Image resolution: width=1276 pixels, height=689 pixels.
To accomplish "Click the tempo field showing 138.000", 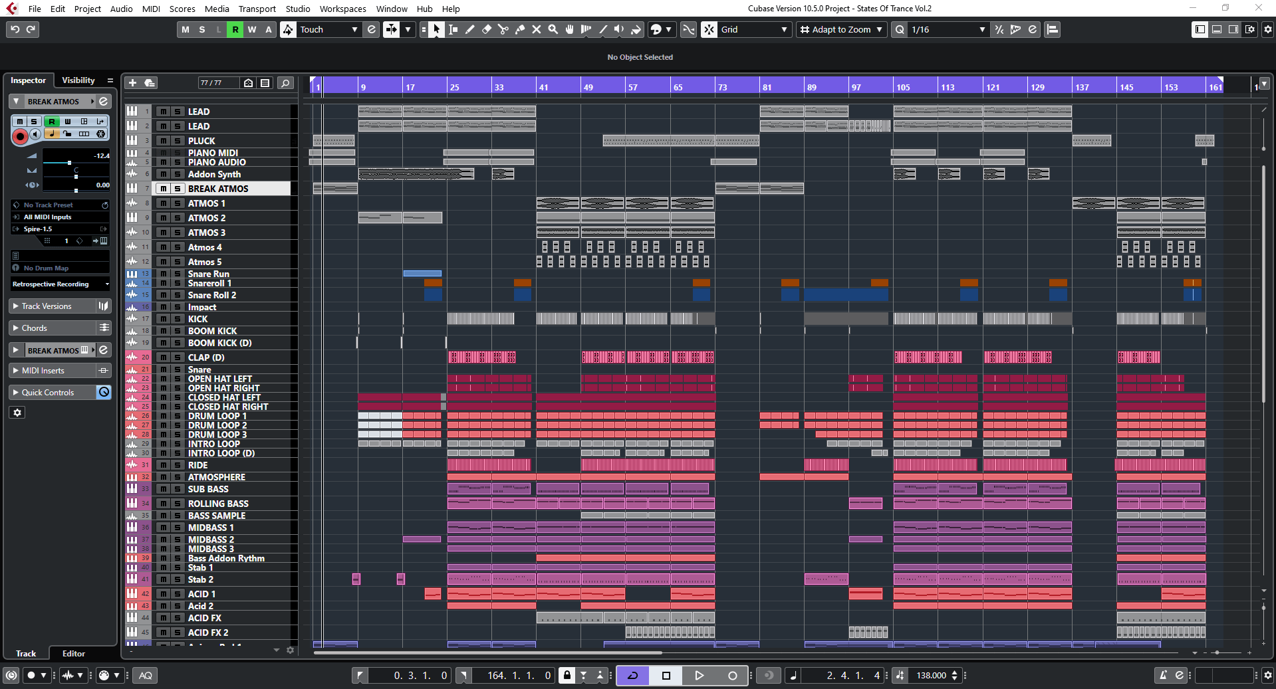I will (x=931, y=675).
